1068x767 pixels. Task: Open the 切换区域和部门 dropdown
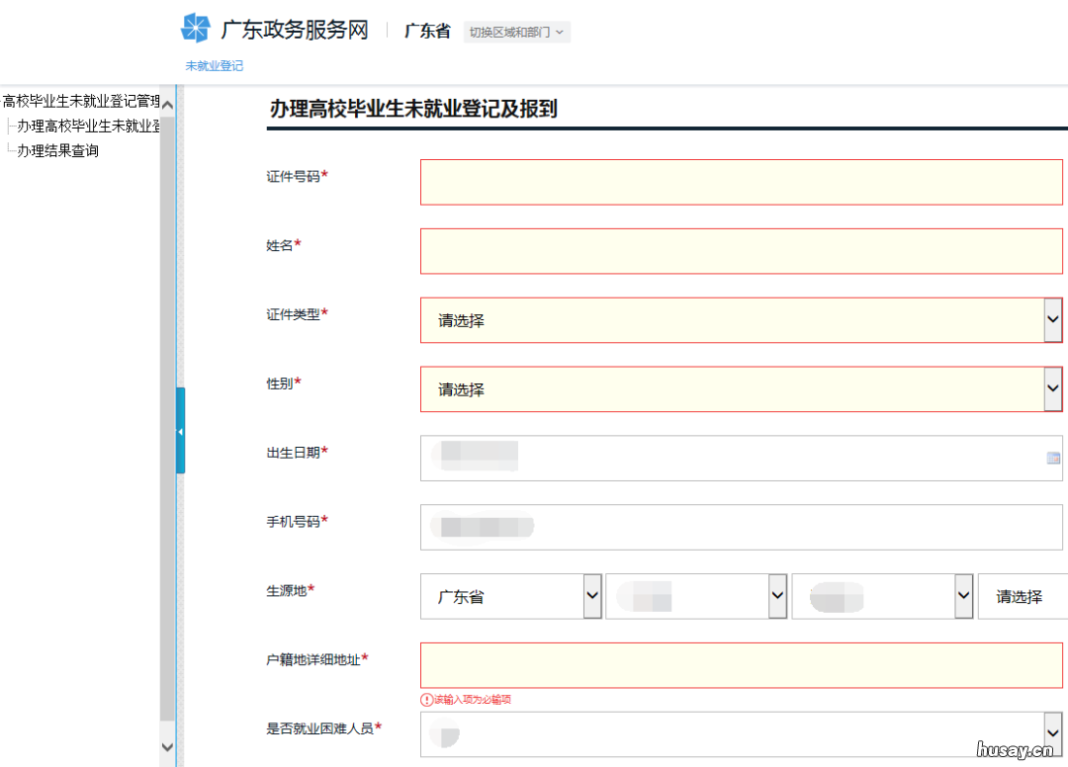point(516,32)
